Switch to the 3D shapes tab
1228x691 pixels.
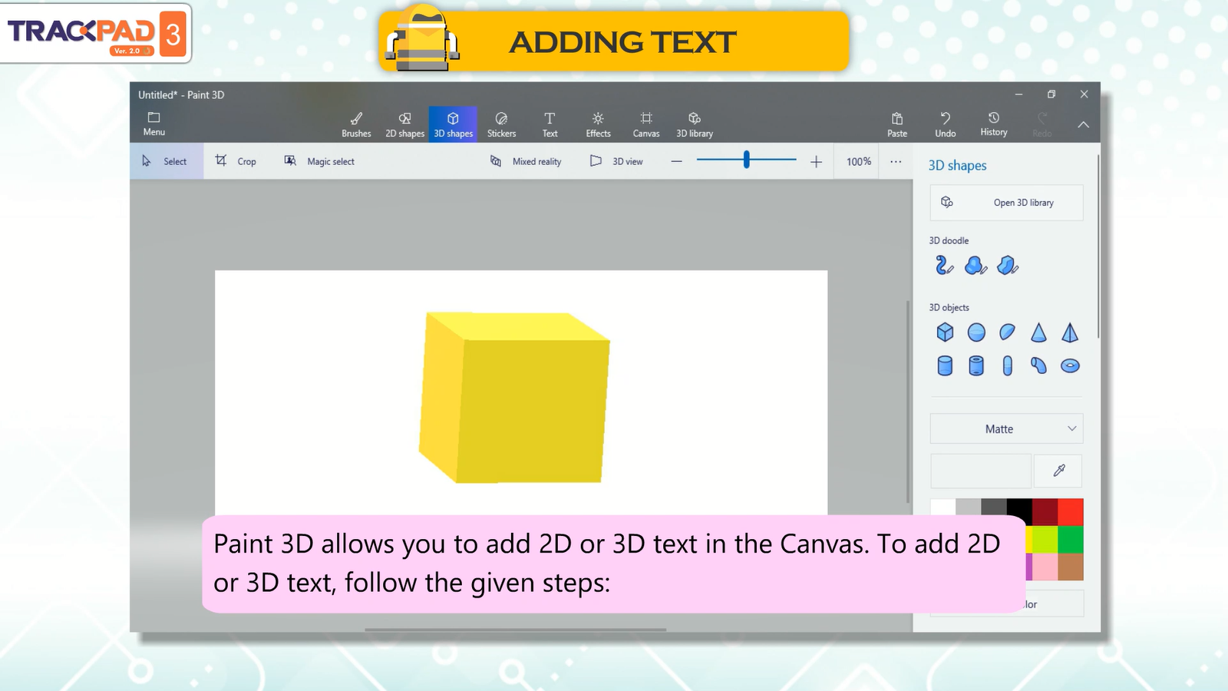(x=453, y=124)
